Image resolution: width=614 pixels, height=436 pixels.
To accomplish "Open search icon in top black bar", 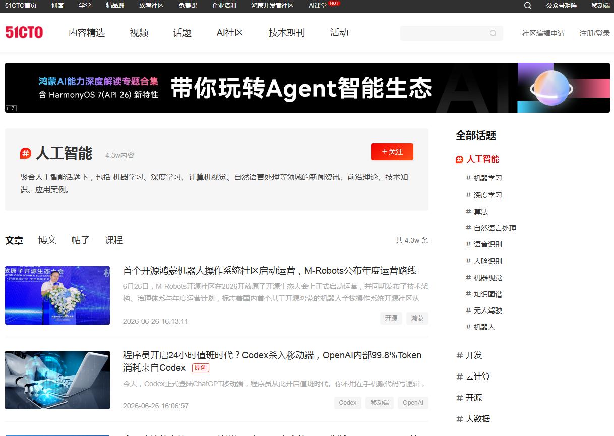I will pyautogui.click(x=528, y=6).
